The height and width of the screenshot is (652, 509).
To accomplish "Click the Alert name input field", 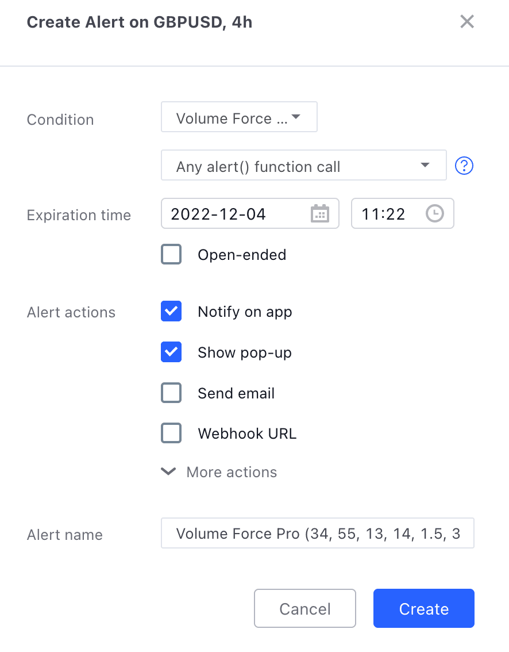I will [318, 533].
